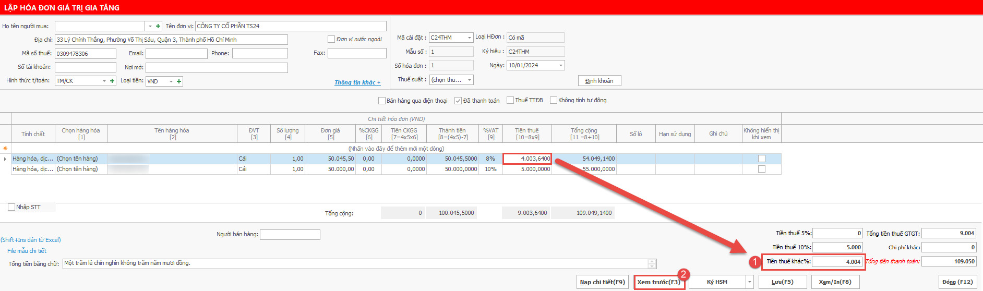Click green plus next to Loại tiền VND
The width and height of the screenshot is (983, 291).
pos(179,81)
